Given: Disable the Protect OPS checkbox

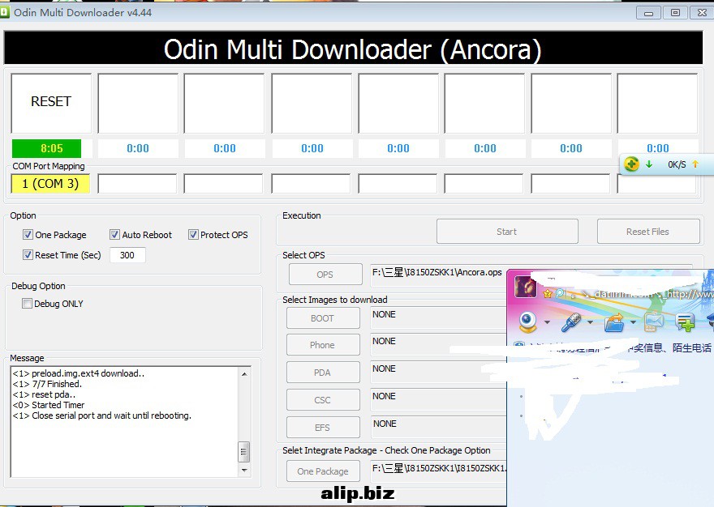Looking at the screenshot, I should click(x=193, y=235).
